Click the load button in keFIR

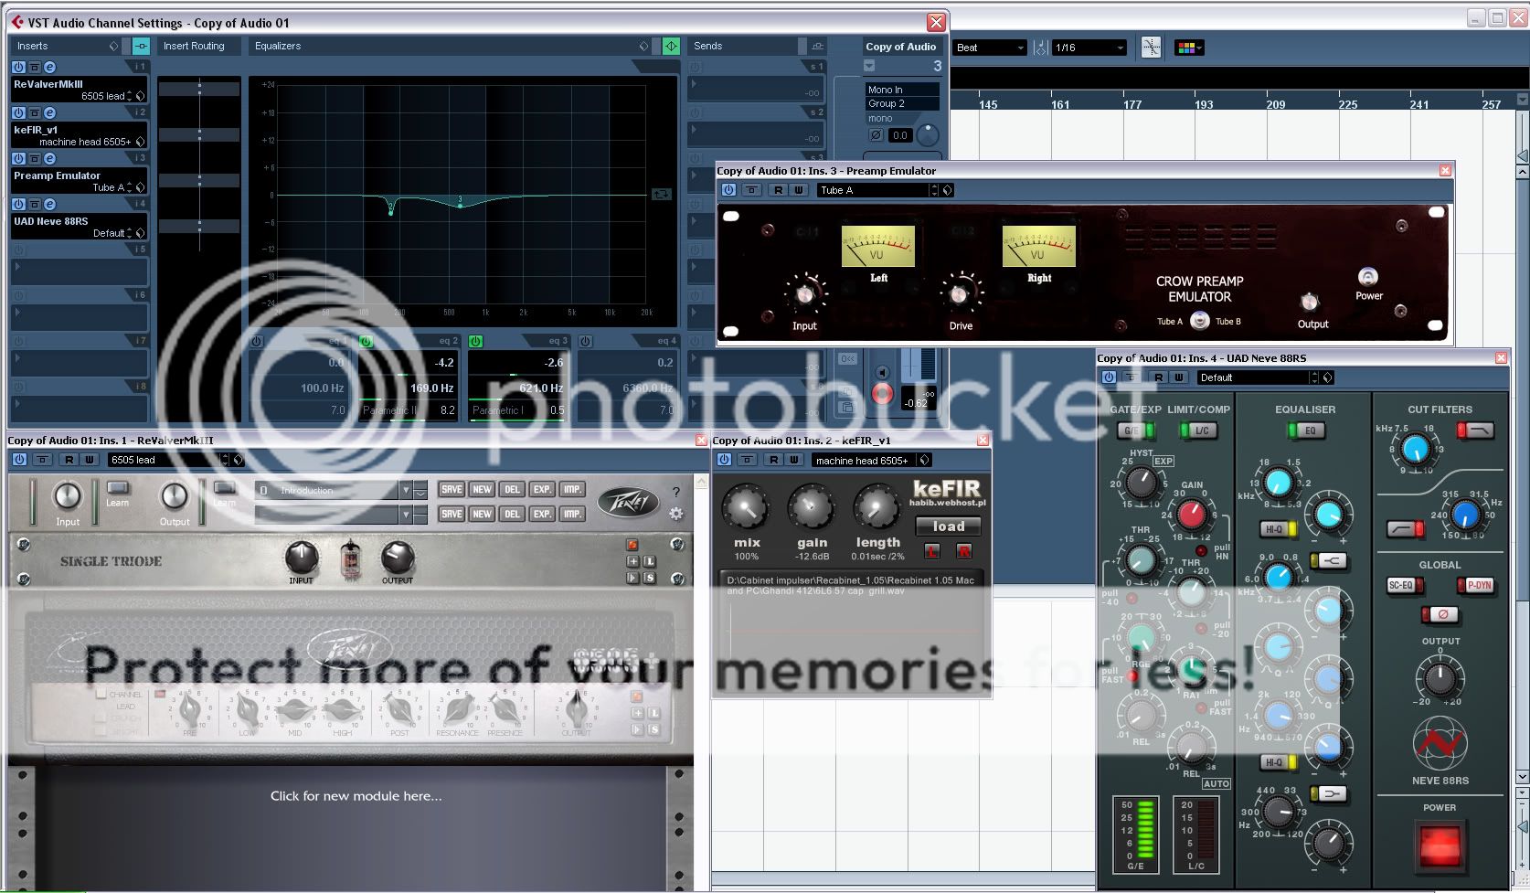[948, 526]
